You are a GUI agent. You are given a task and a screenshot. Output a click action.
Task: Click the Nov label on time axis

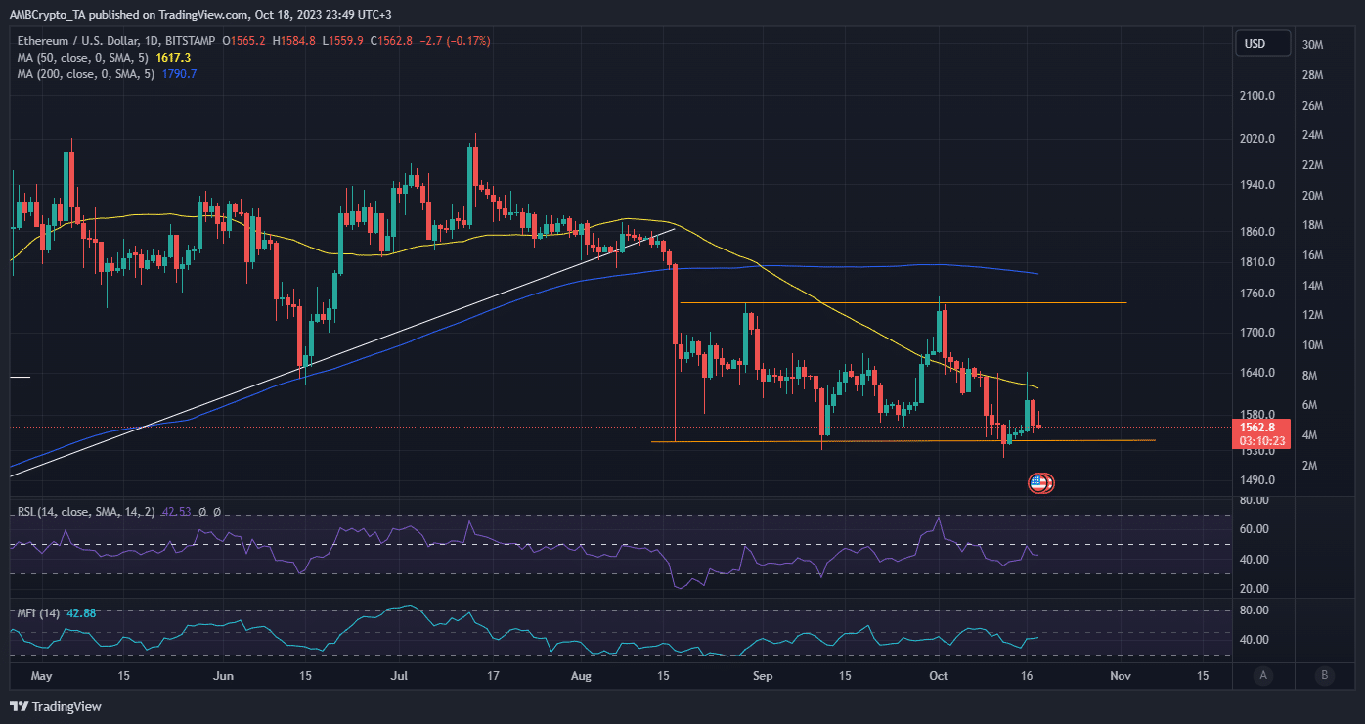click(x=1121, y=675)
